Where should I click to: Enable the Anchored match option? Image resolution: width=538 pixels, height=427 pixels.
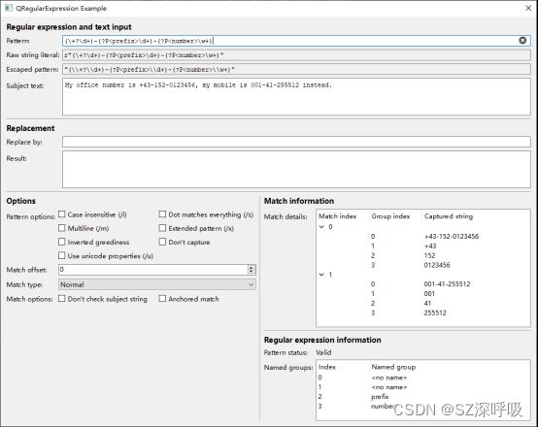[x=162, y=299]
